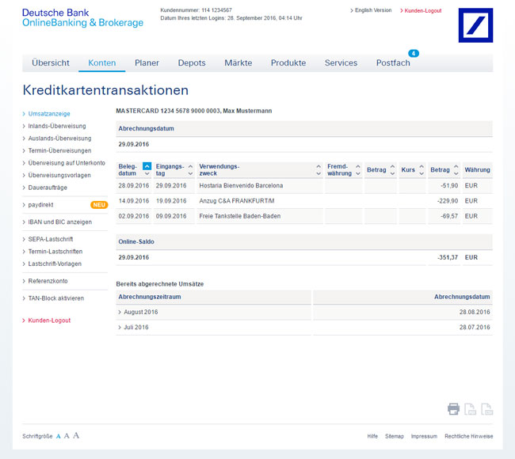Open Termin-Lastschriften
Viewport: 515px width, 459px height.
52,252
